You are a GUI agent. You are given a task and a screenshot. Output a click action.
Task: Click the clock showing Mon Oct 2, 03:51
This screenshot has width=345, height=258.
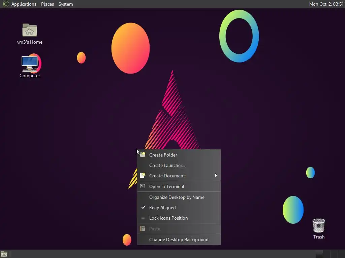tap(326, 4)
